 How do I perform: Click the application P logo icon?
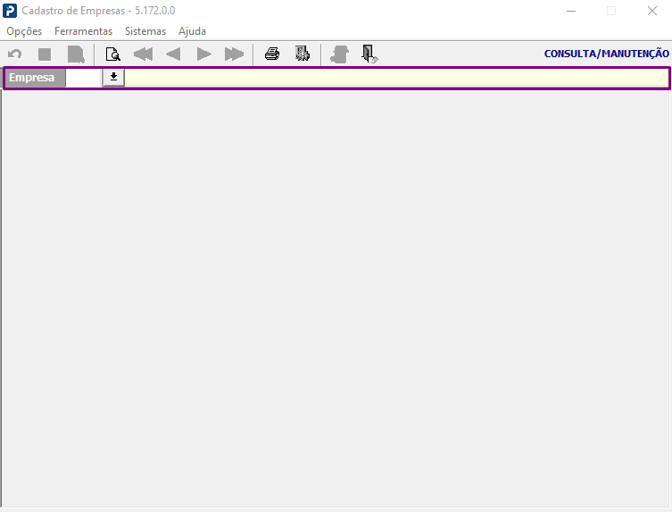(10, 11)
